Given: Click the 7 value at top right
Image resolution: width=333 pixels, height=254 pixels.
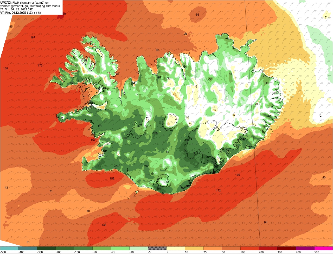Looking at the screenshot, I should coord(326,17).
